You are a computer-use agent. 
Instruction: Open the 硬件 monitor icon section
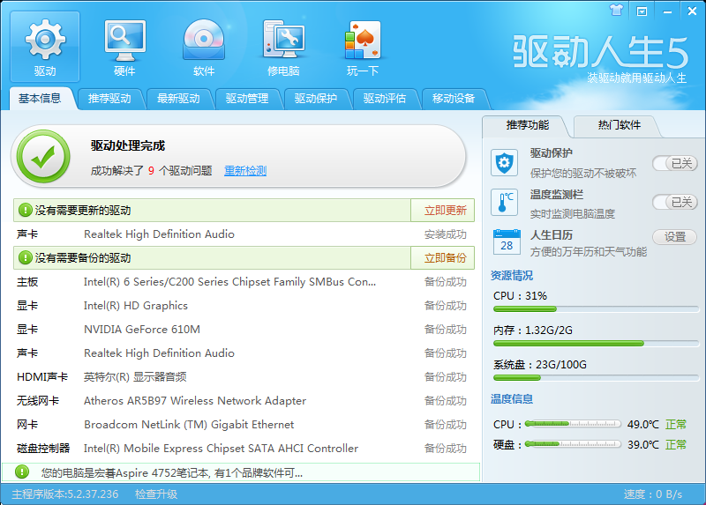pyautogui.click(x=124, y=47)
